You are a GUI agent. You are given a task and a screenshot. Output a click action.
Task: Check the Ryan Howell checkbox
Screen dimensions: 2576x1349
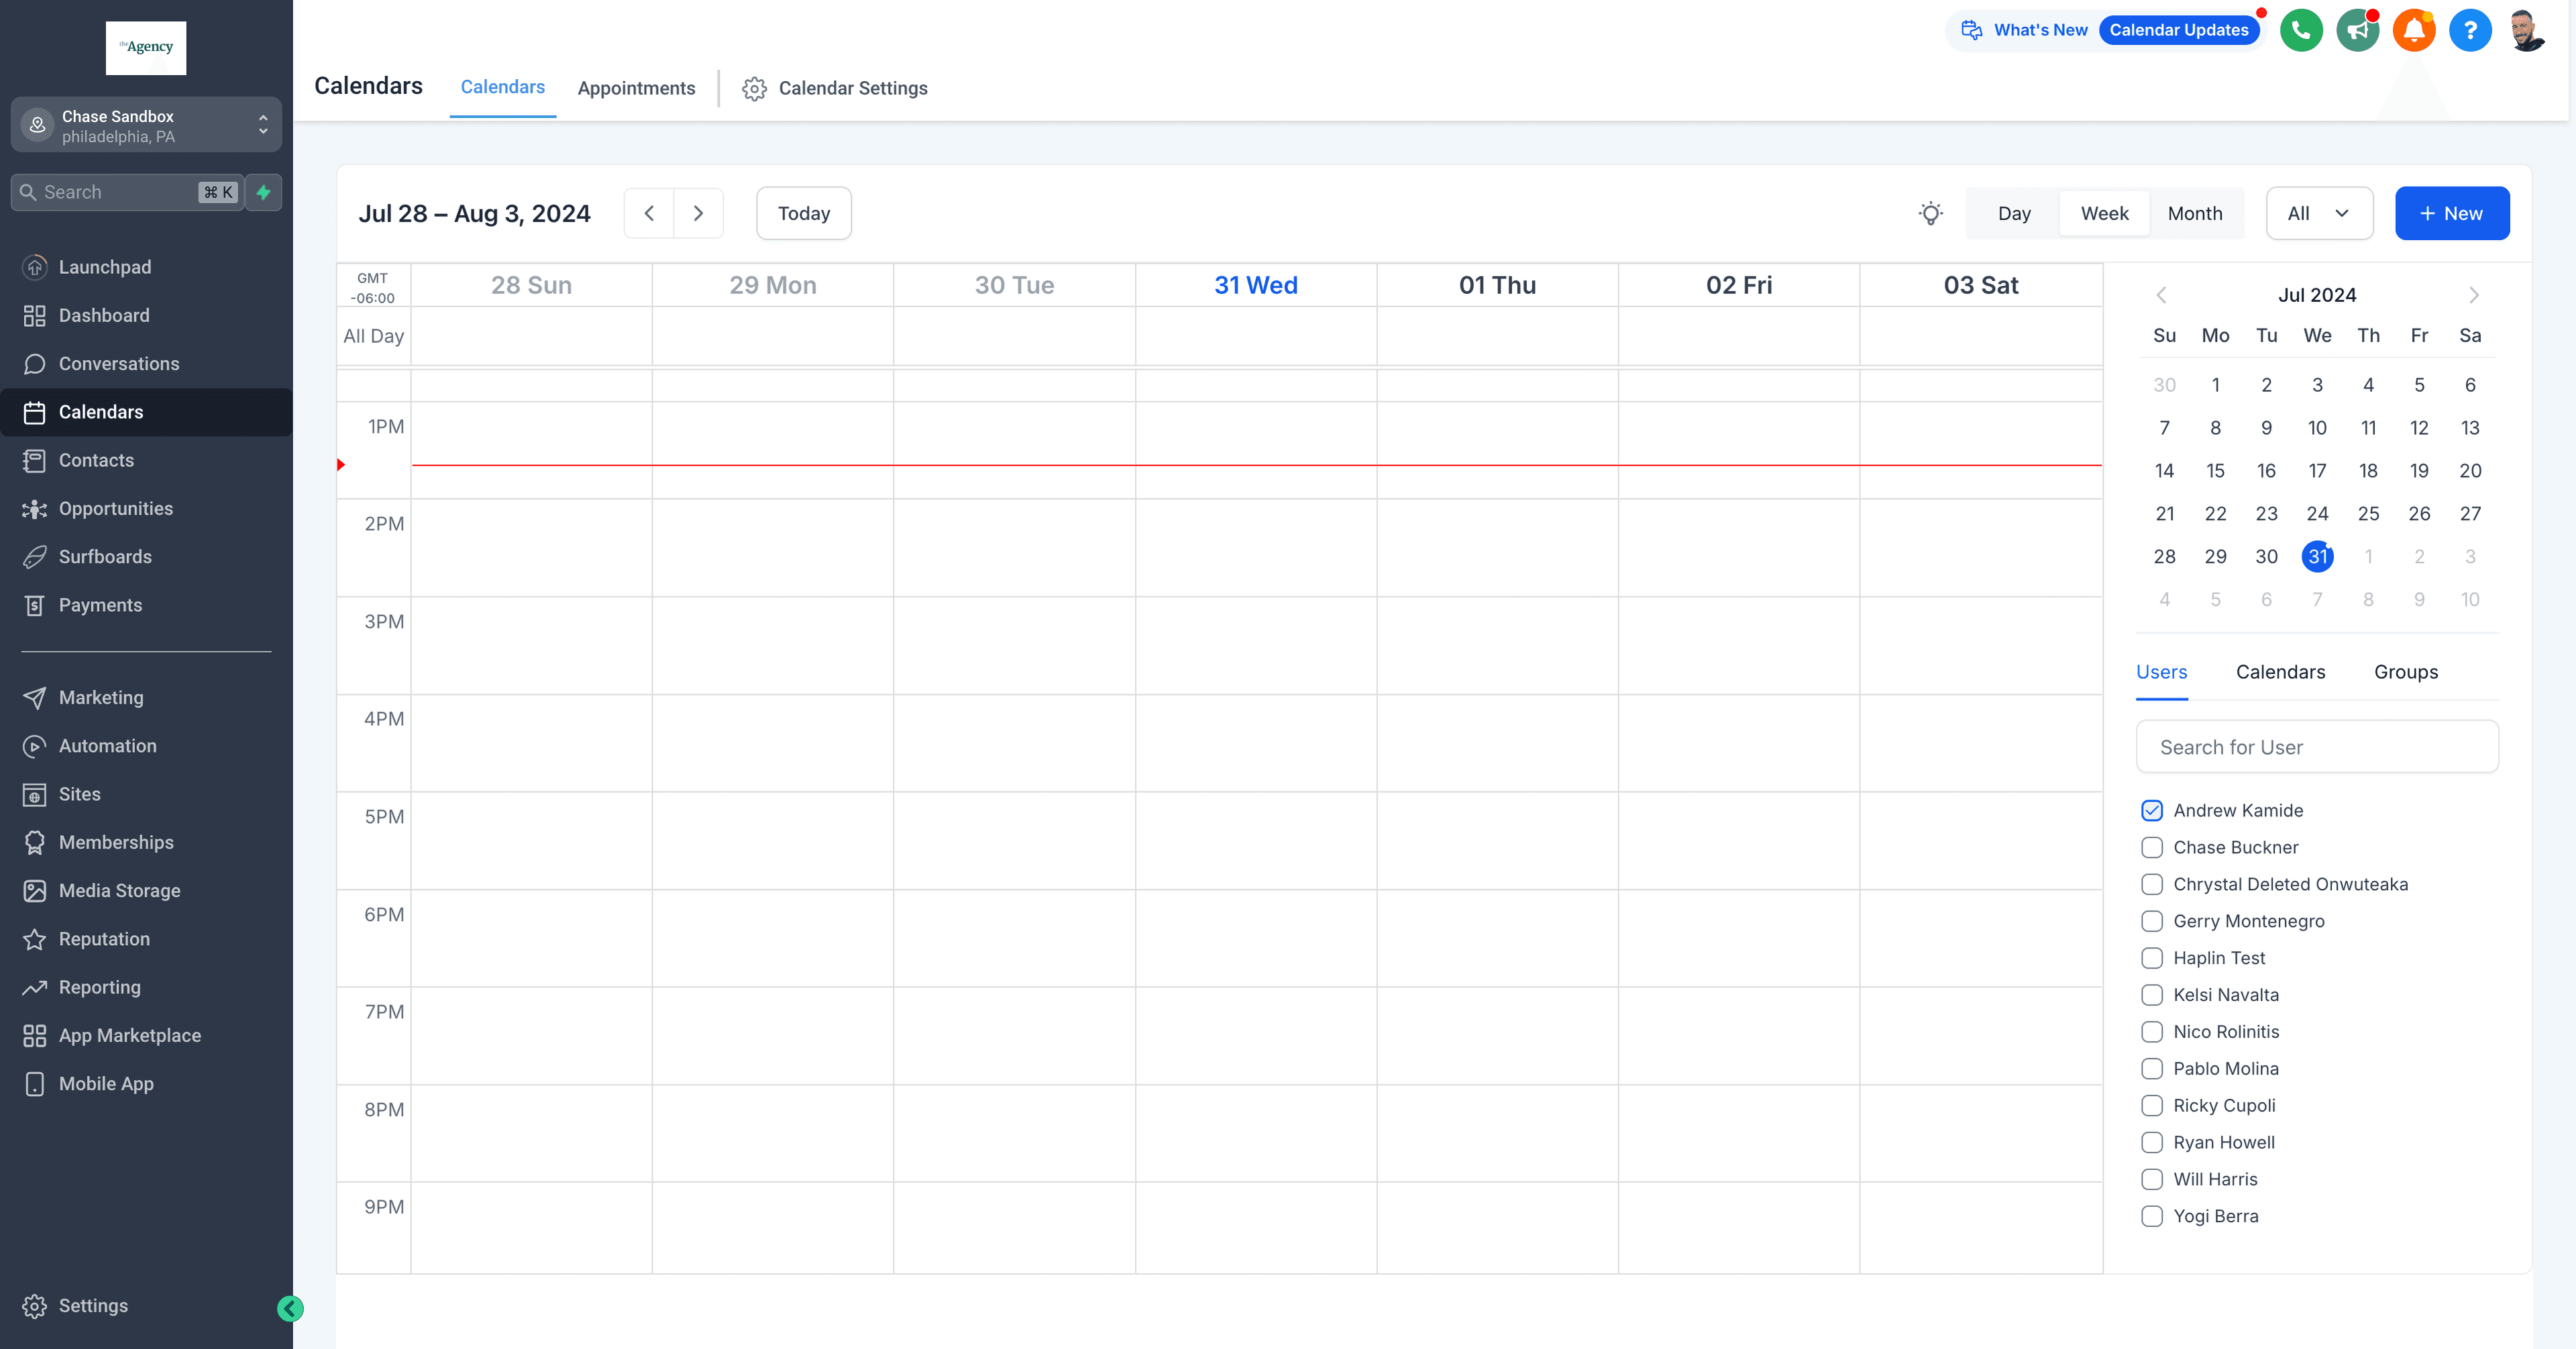point(2152,1143)
